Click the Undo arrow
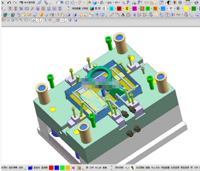Image resolution: width=200 pixels, height=171 pixels. (x=9, y=3)
